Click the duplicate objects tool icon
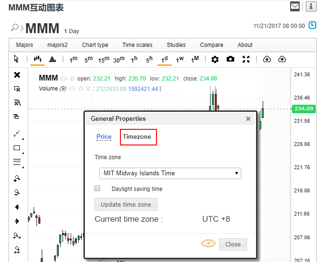Image resolution: width=321 pixels, height=262 pixels. (x=16, y=117)
